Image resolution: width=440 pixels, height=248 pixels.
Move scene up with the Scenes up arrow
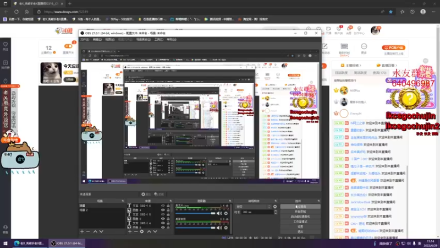(x=95, y=231)
